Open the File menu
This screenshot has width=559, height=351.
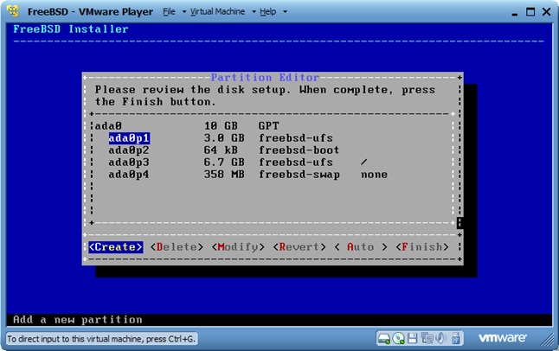[x=169, y=12]
